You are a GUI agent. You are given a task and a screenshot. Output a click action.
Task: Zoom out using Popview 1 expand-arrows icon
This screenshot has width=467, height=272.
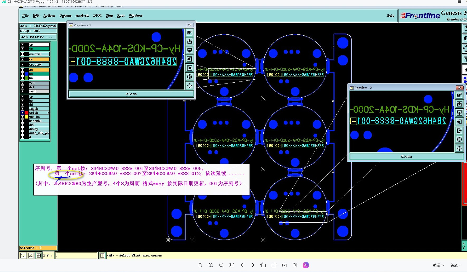[x=189, y=85]
